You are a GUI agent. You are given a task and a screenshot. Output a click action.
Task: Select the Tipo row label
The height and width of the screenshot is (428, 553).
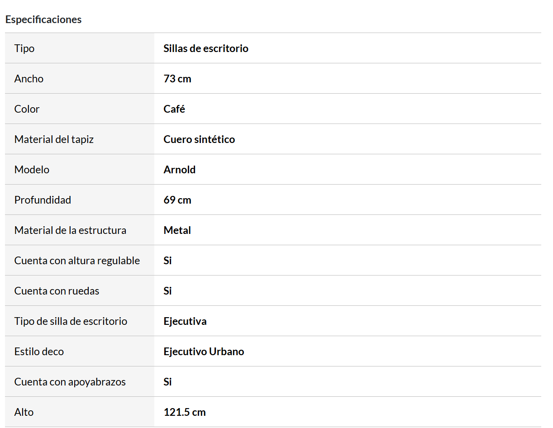24,48
